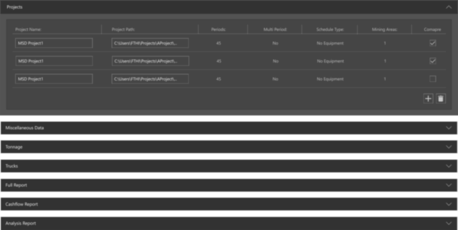This screenshot has width=458, height=230.
Task: Select the third row Project Name field
Action: coord(54,79)
